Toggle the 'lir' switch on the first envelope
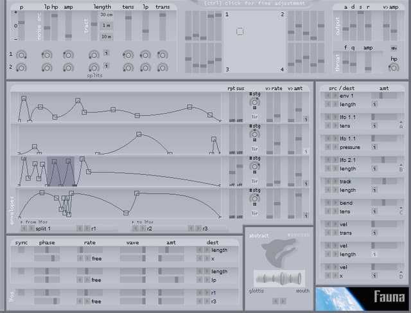 [x=255, y=118]
